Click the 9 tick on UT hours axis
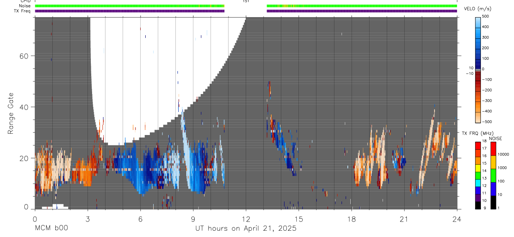 [x=193, y=219]
